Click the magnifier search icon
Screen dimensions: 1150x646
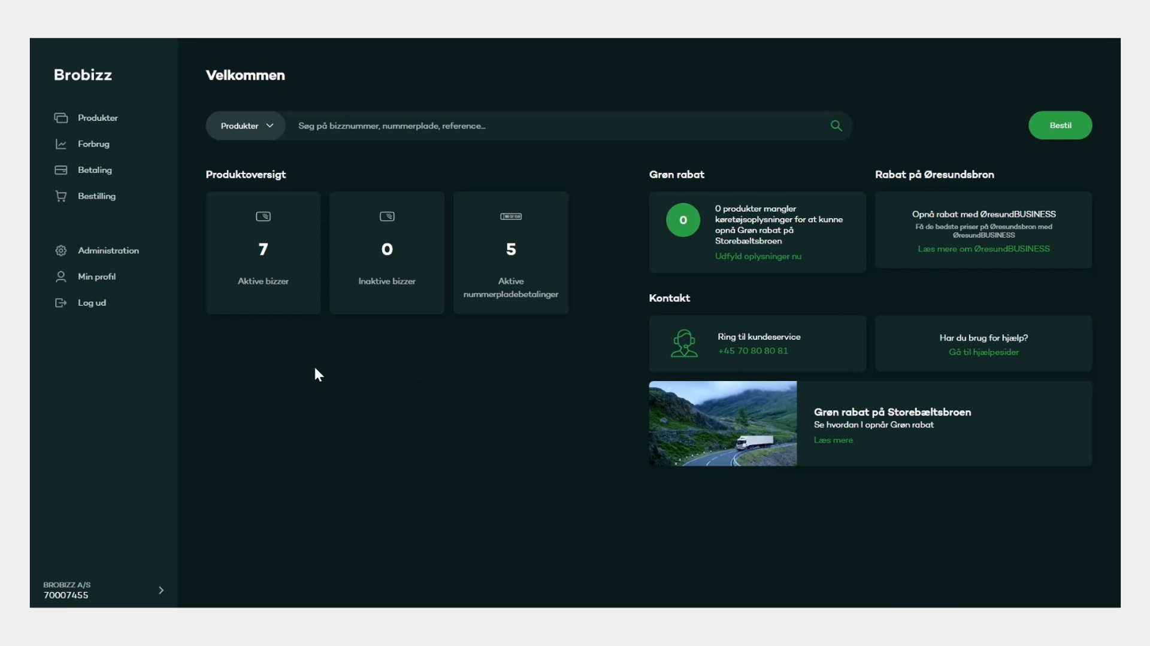[836, 126]
